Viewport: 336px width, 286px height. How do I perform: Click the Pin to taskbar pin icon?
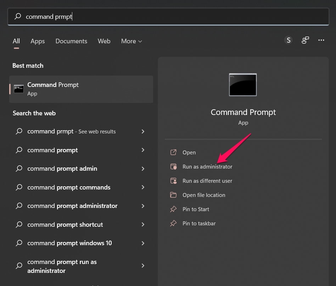click(173, 223)
